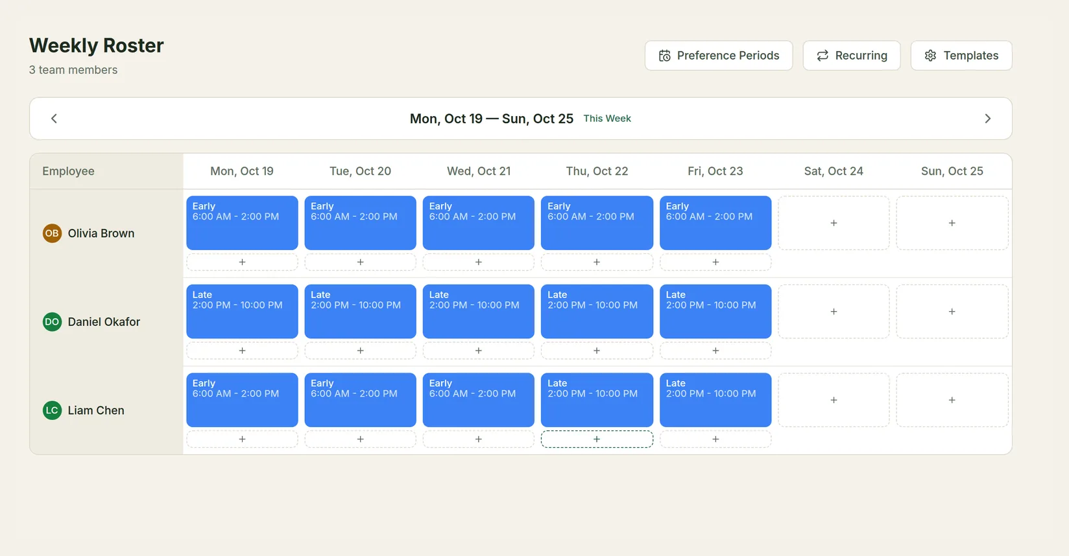Click the Weekly Roster heading
Image resolution: width=1069 pixels, height=556 pixels.
click(x=97, y=45)
